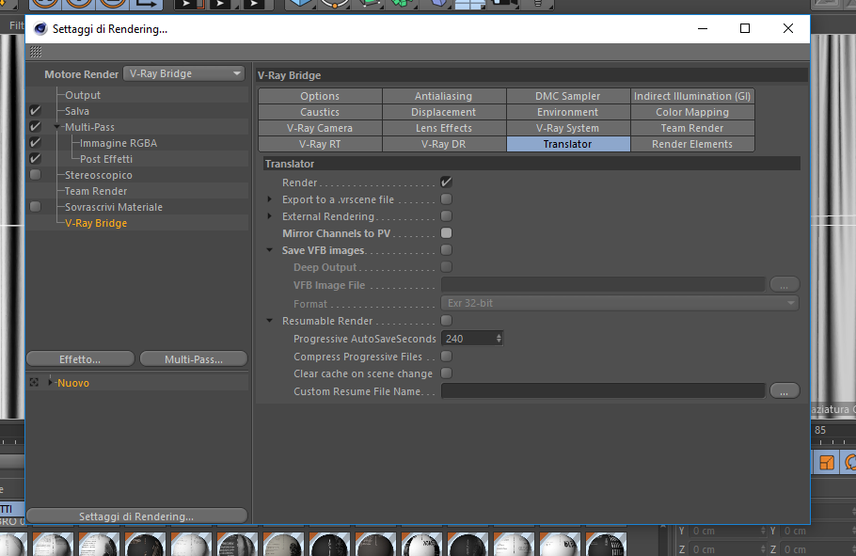Click the VFB Image File text field
This screenshot has width=856, height=556.
[603, 284]
